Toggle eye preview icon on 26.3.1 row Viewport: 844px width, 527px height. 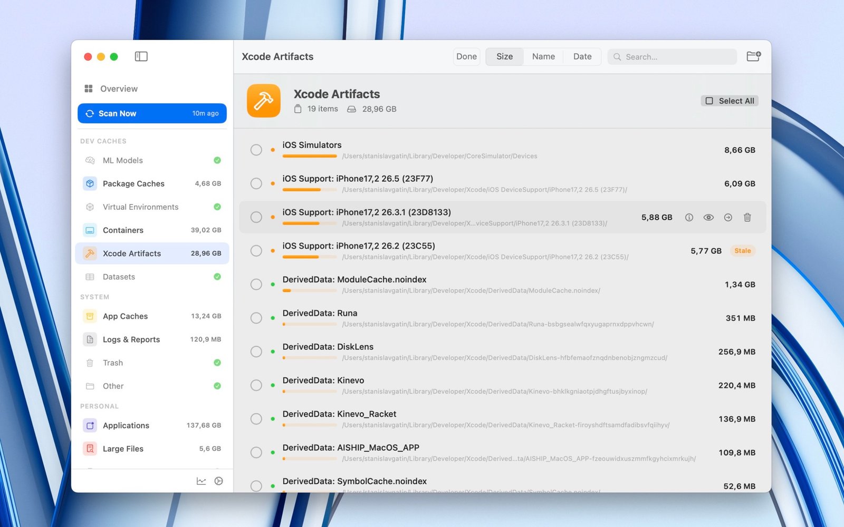(x=708, y=217)
